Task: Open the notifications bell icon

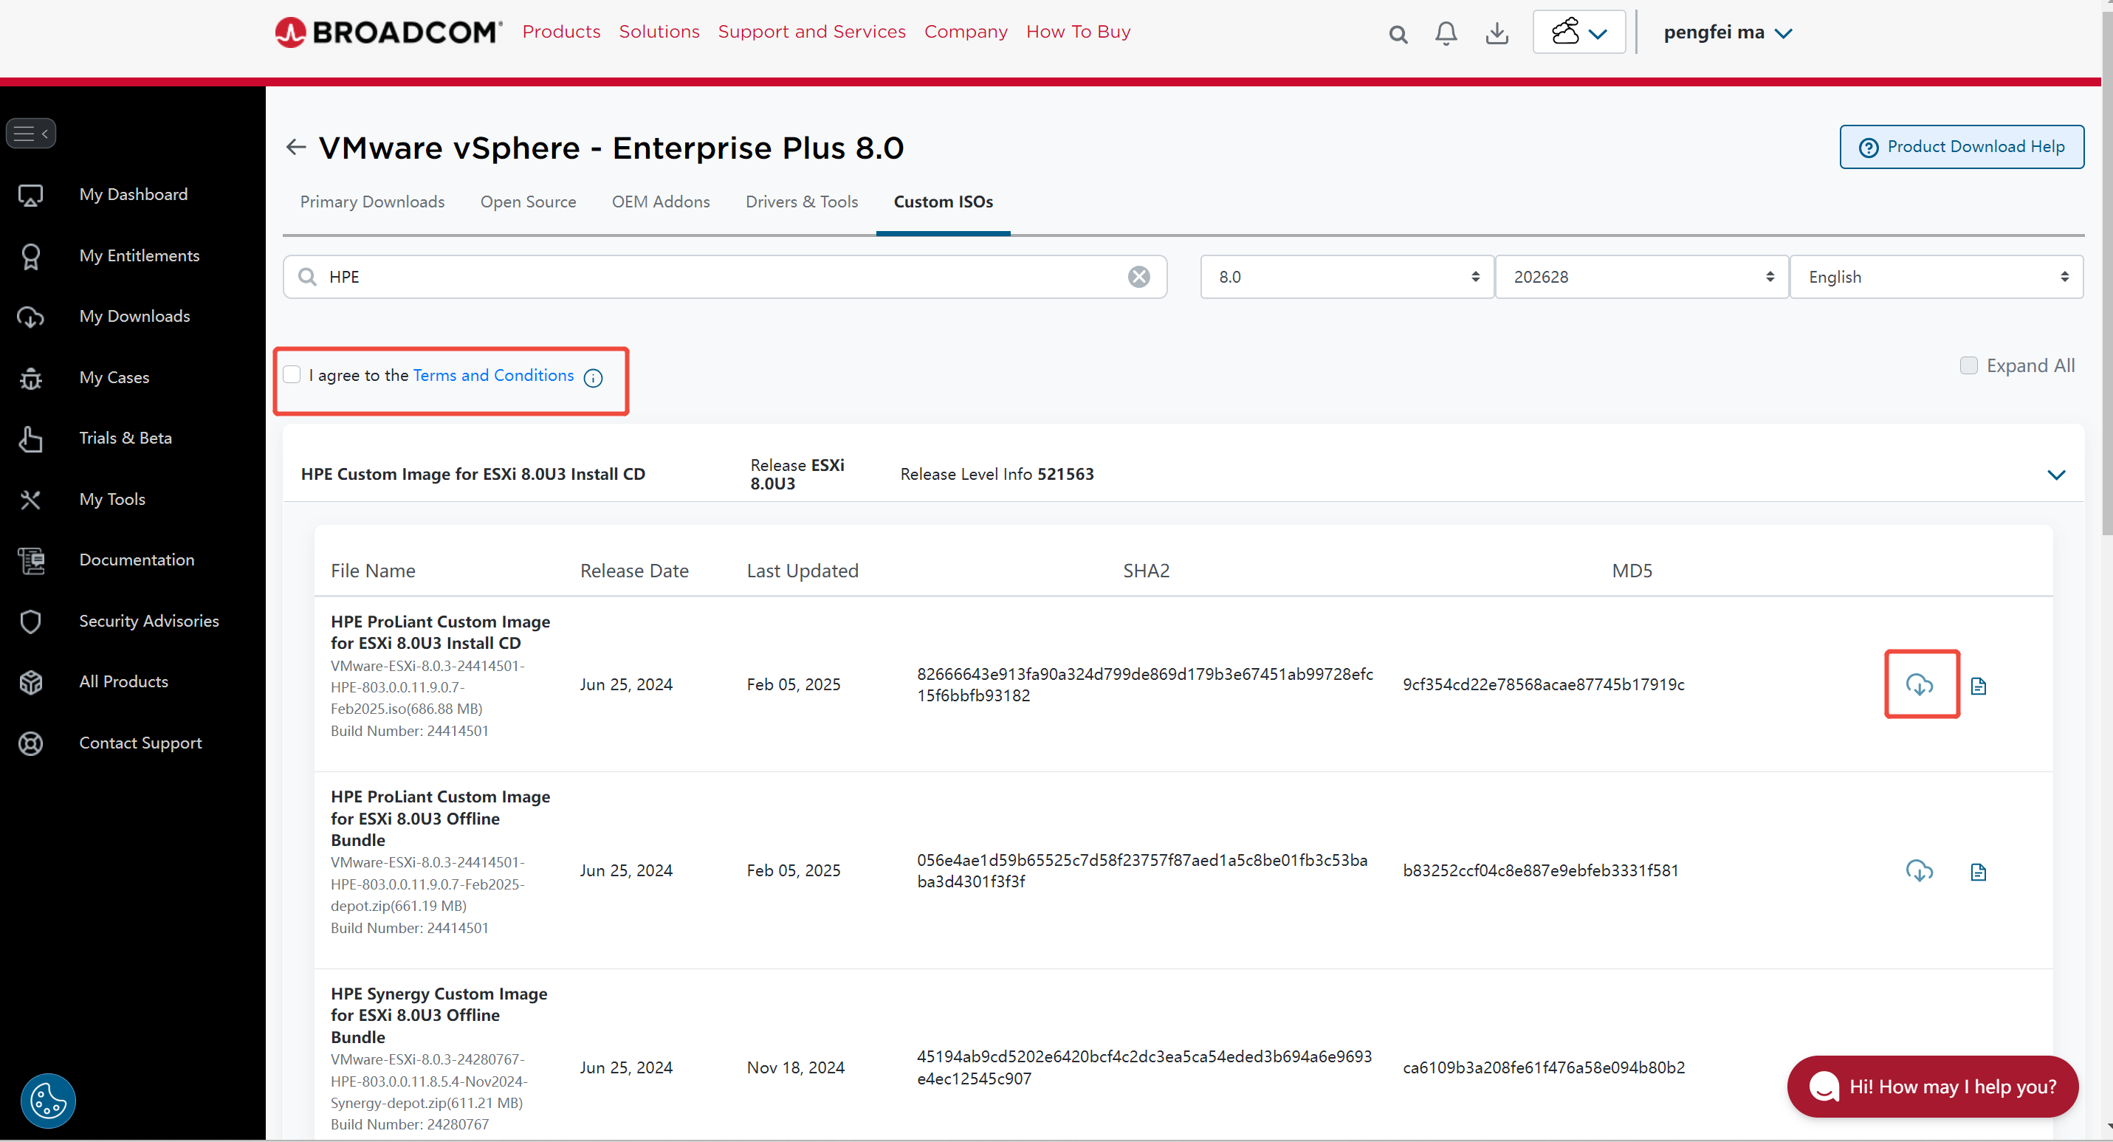Action: (1446, 32)
